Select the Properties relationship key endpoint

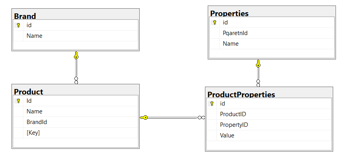pyautogui.click(x=258, y=64)
